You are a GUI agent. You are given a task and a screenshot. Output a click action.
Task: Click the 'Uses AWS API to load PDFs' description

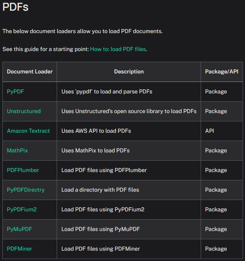(96, 131)
